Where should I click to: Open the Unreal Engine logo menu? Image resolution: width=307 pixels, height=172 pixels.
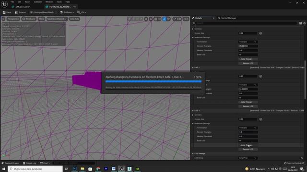4,4
